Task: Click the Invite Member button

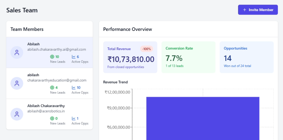Action: point(258,10)
